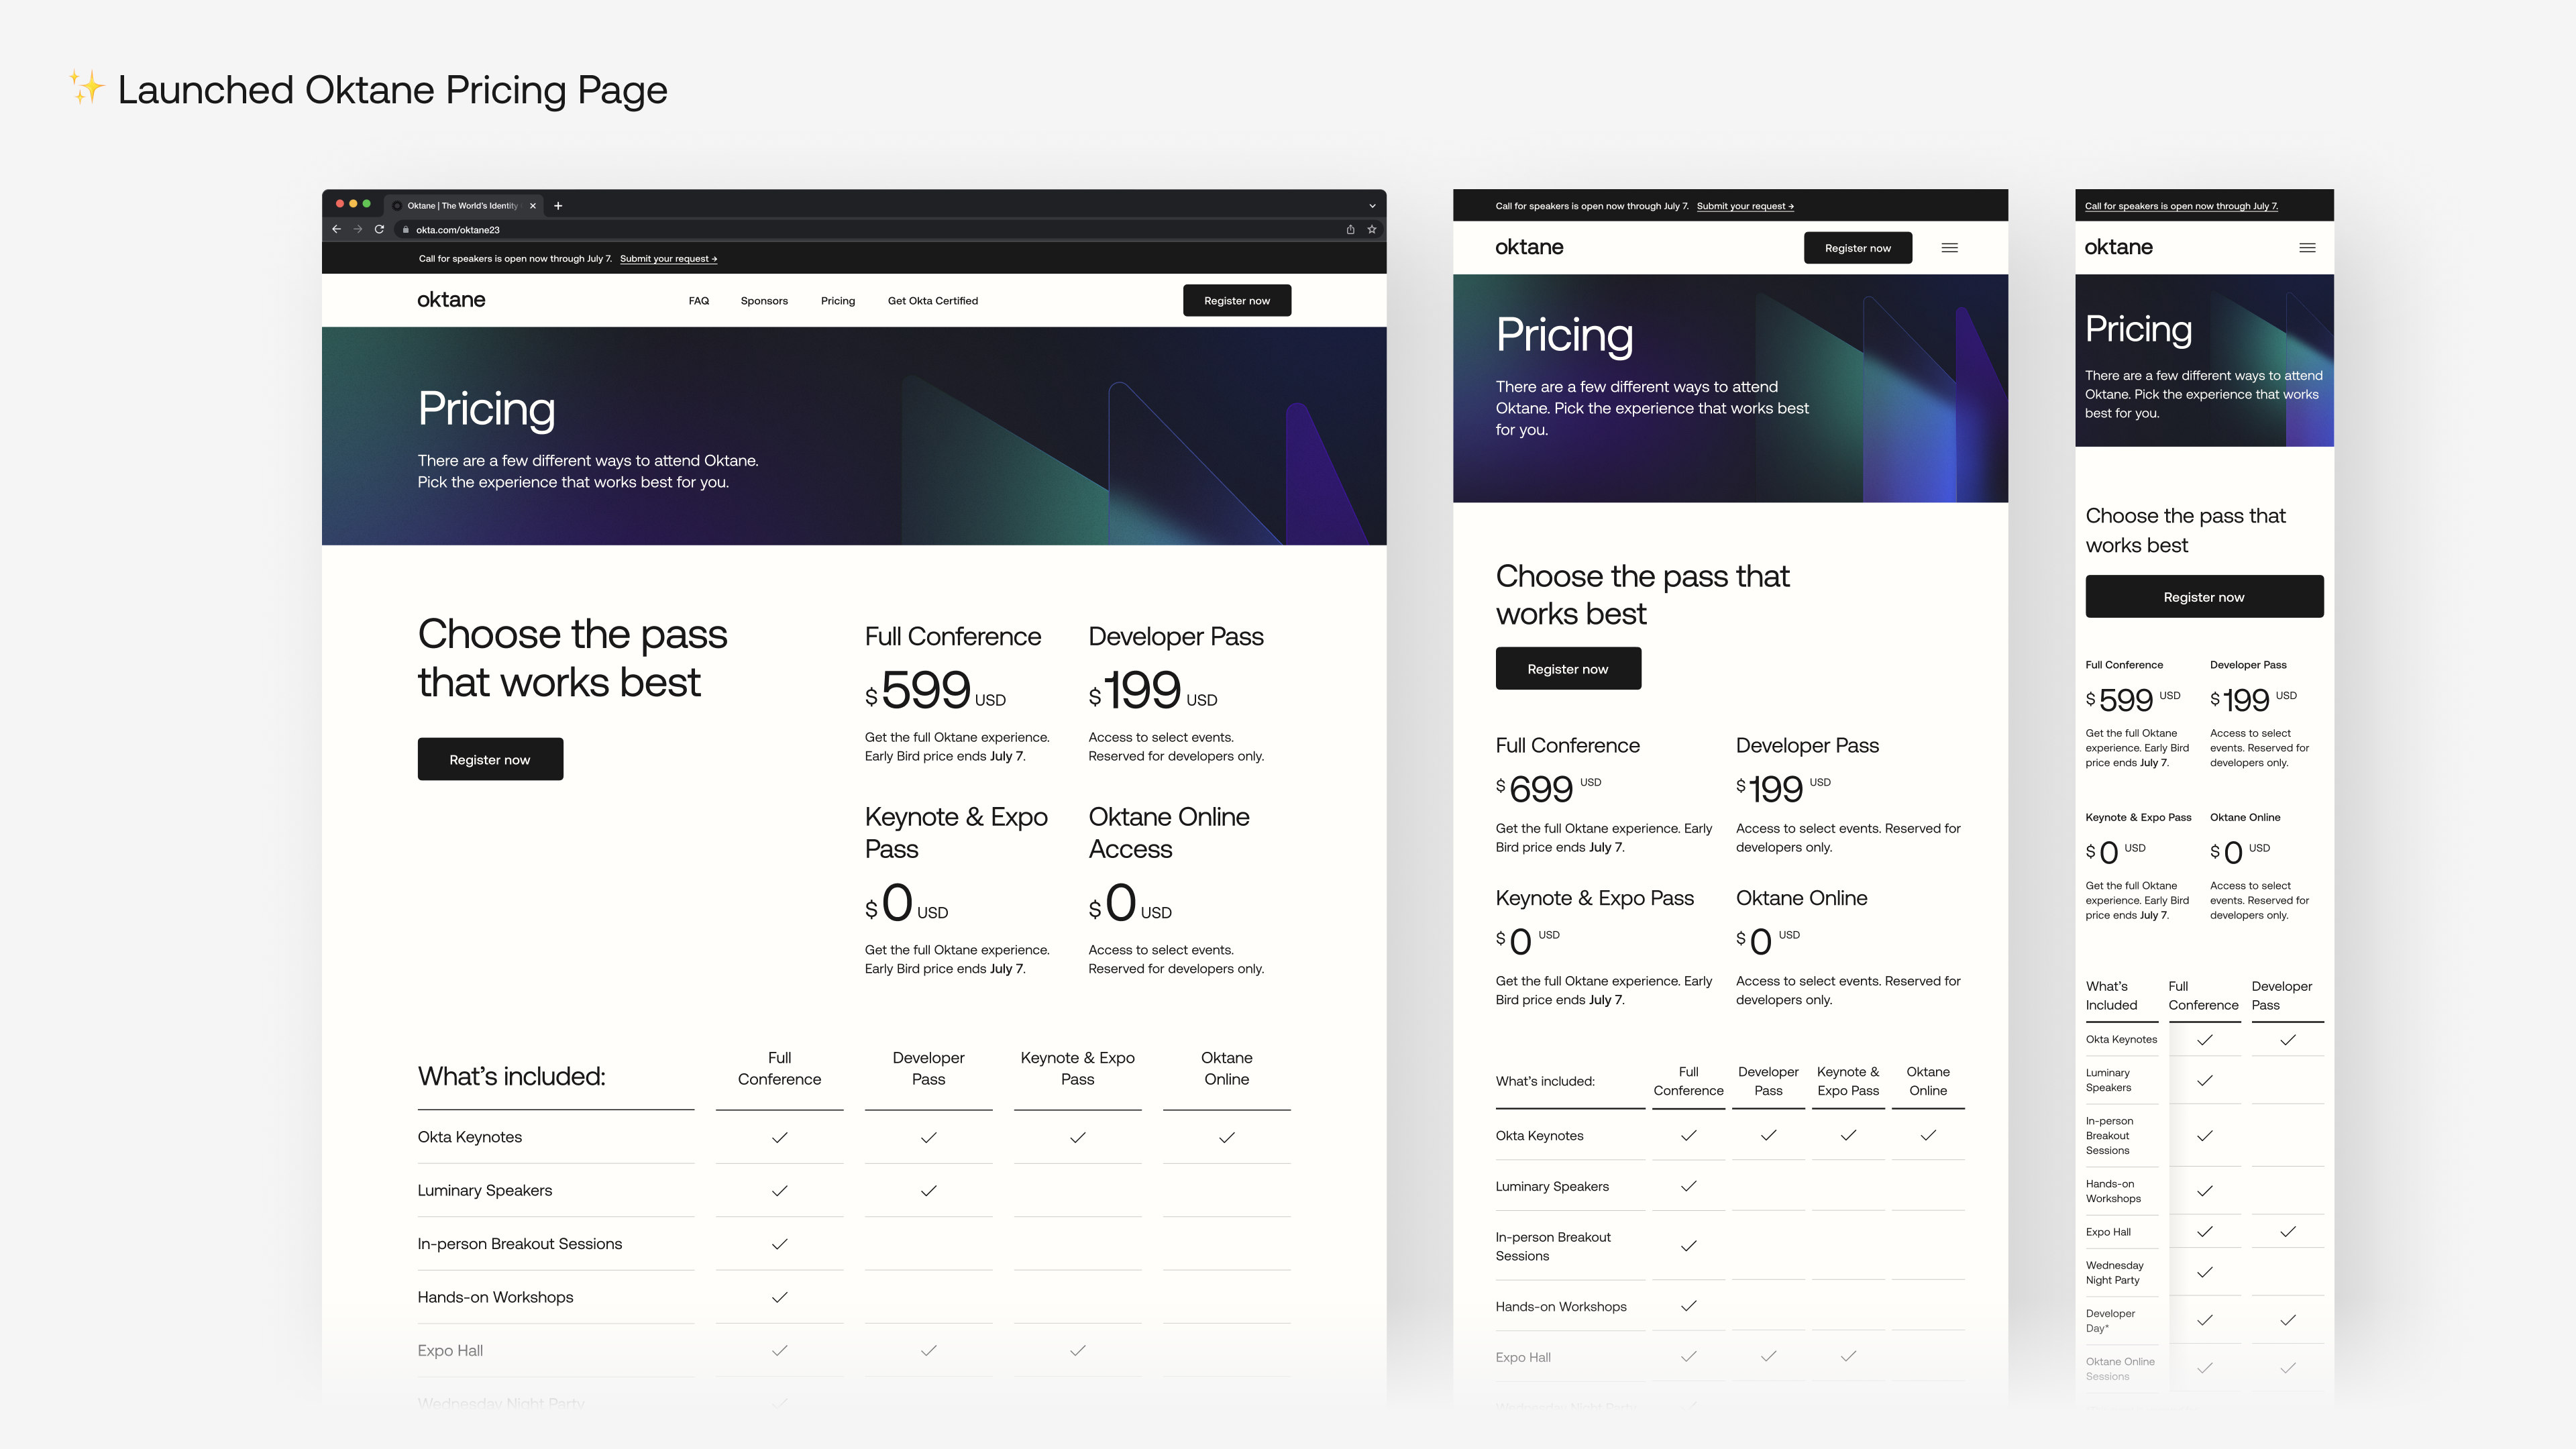This screenshot has width=2576, height=1449.
Task: Click In-person Breakout Sessions row in desktop table
Action: click(520, 1244)
